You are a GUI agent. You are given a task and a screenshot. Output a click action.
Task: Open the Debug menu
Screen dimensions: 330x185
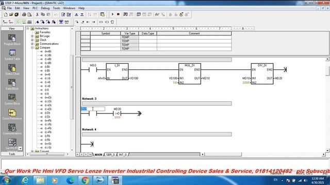point(45,8)
